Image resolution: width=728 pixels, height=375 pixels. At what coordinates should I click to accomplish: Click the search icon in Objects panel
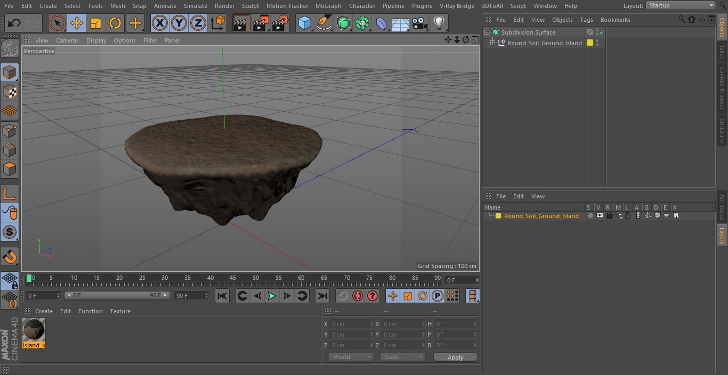682,19
